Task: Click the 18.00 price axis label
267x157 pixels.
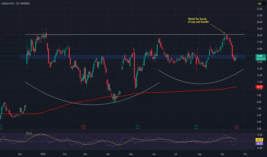Action: [260, 35]
